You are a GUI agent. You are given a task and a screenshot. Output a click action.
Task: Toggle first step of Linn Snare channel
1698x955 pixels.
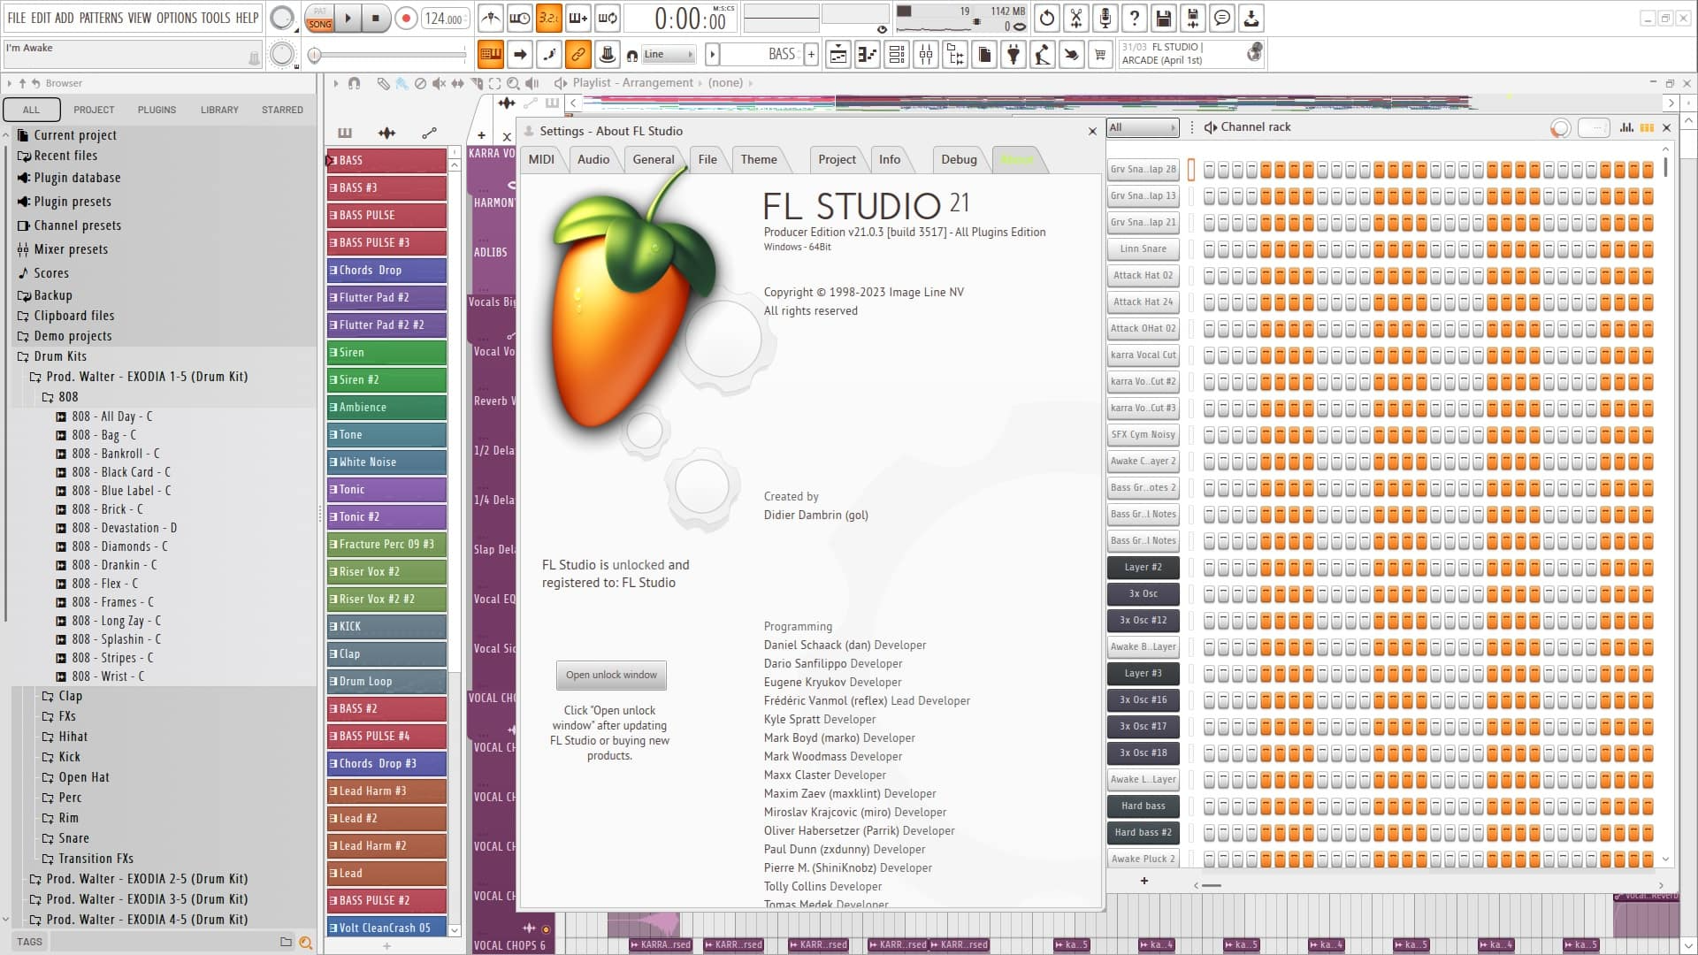[x=1209, y=249]
